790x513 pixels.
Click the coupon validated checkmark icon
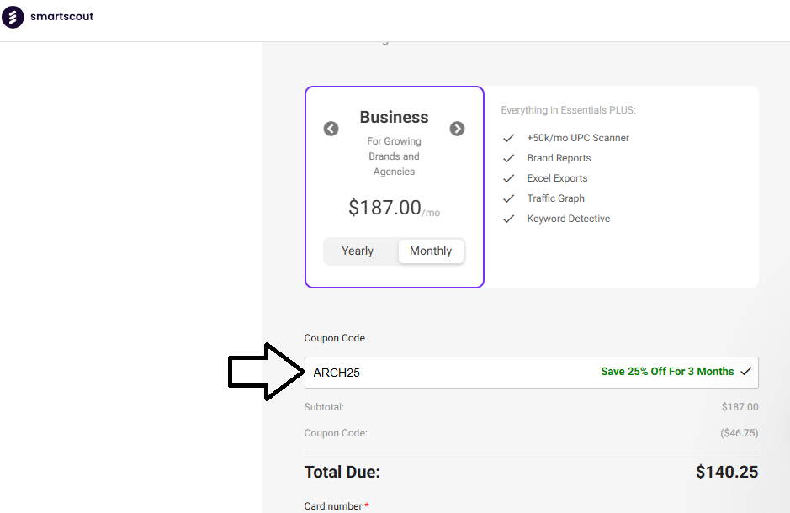coord(746,372)
